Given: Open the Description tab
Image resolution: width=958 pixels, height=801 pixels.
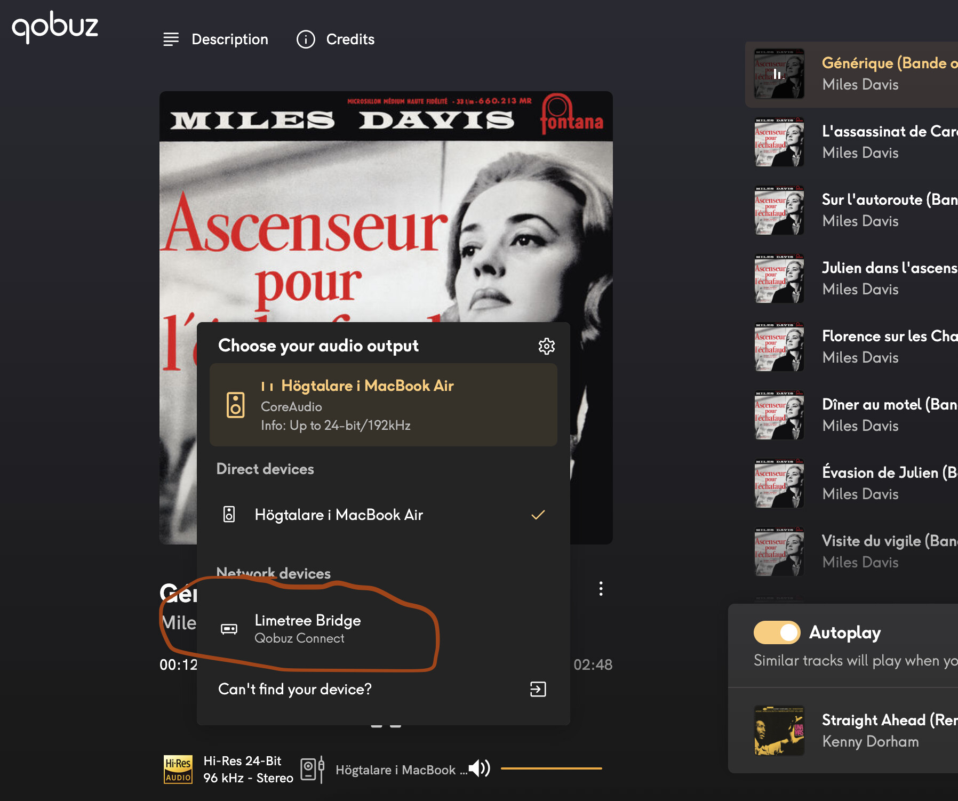Looking at the screenshot, I should pos(229,39).
